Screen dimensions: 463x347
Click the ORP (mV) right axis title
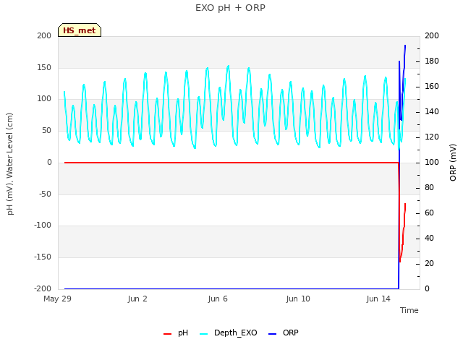(453, 163)
